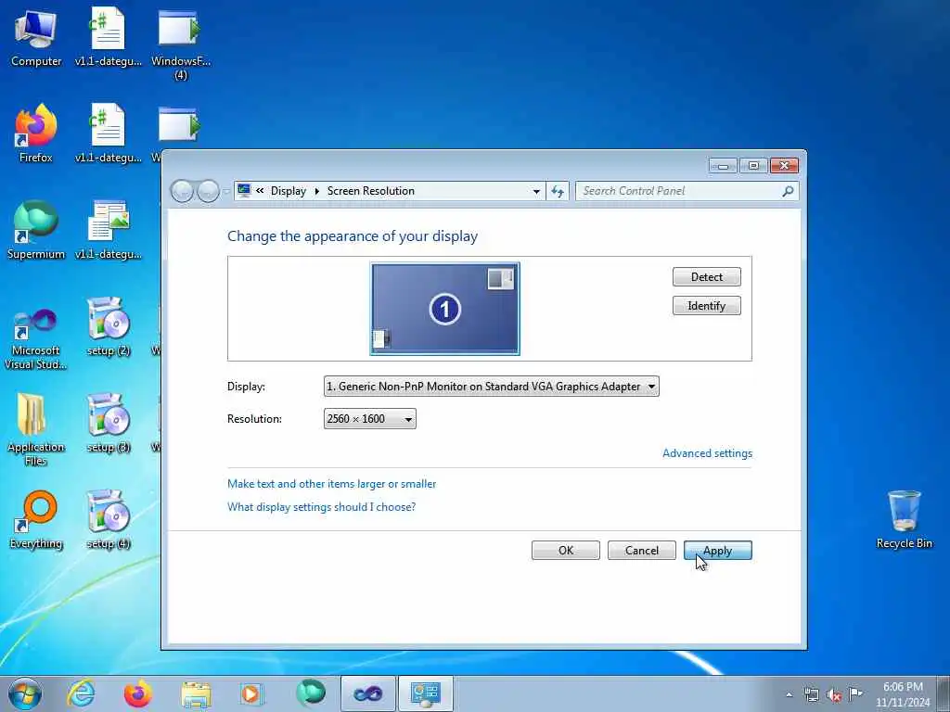Click the taskbar clock showing 6:06 PM
Image resolution: width=950 pixels, height=712 pixels.
[903, 694]
